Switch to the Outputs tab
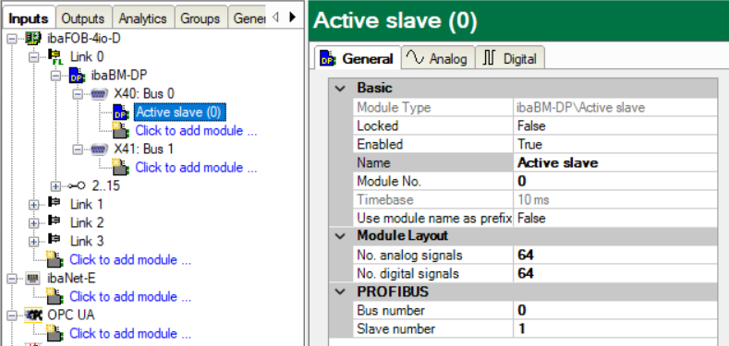Viewport: 729px width, 346px height. [x=83, y=18]
